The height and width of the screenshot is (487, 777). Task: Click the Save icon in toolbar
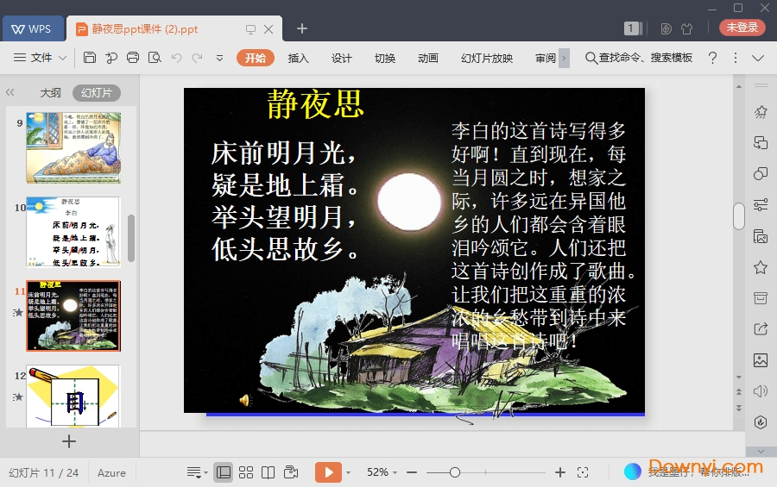[89, 58]
